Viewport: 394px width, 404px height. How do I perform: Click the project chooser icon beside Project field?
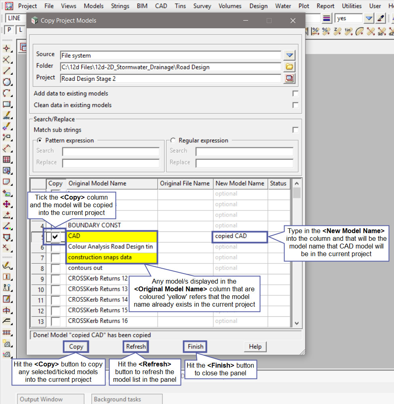[289, 79]
